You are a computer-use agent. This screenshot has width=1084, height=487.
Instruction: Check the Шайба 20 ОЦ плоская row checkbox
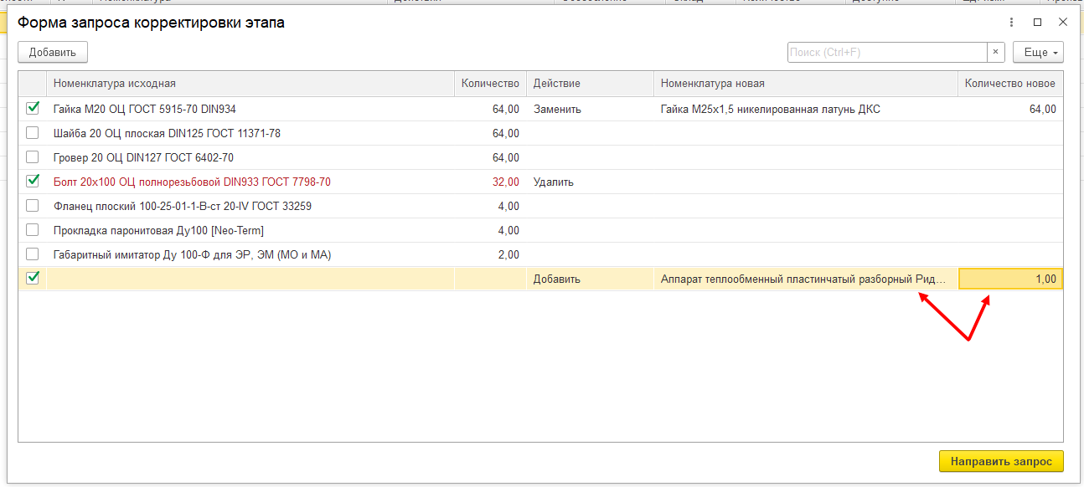(x=33, y=133)
